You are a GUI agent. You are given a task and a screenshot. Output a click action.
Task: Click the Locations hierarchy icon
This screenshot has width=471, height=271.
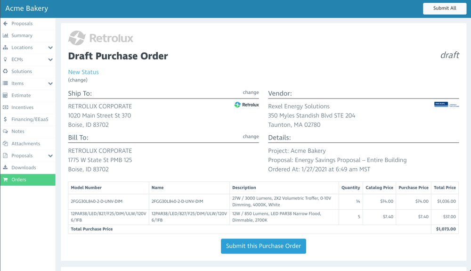pyautogui.click(x=5, y=48)
